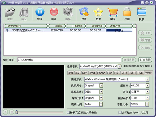Click the 选择目录 button
156x117 pixels.
click(x=129, y=60)
